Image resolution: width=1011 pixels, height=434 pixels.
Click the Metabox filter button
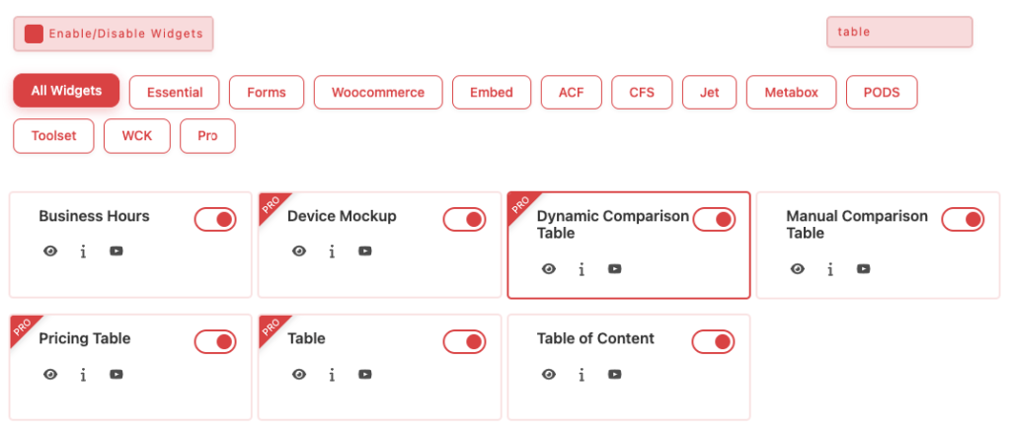(x=791, y=93)
